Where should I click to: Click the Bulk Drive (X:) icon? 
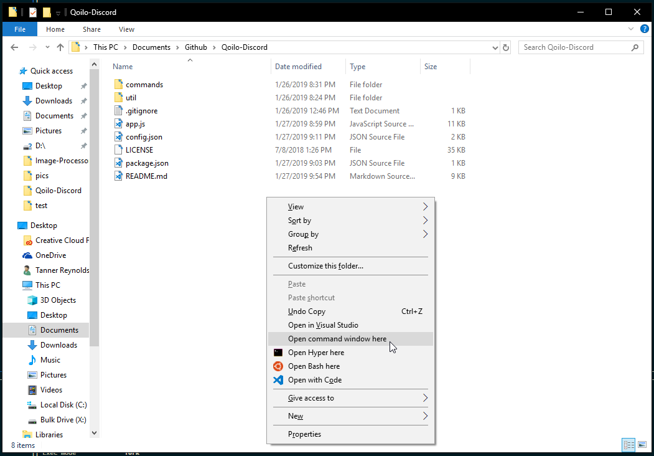(x=32, y=420)
